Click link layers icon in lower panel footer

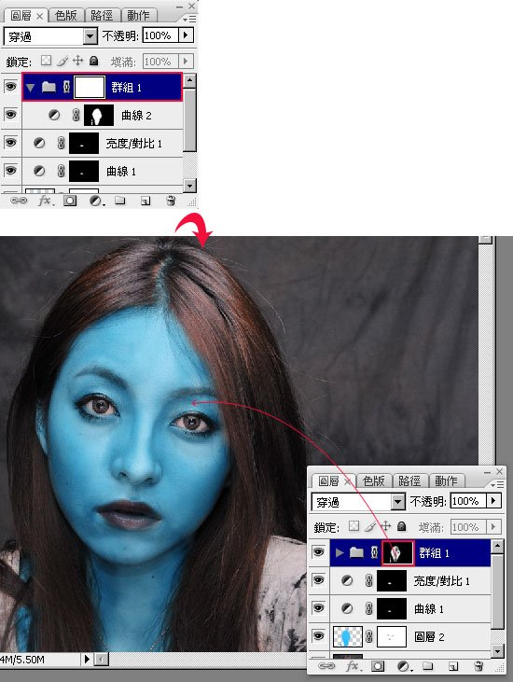(x=326, y=665)
